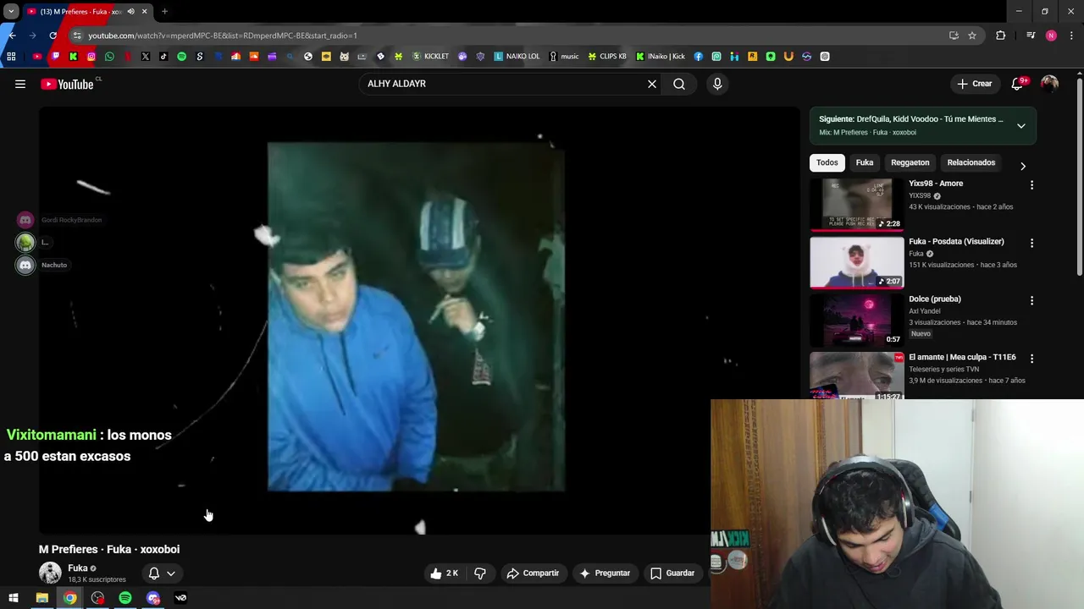Open a new Chrome tab
This screenshot has width=1084, height=609.
(x=164, y=12)
